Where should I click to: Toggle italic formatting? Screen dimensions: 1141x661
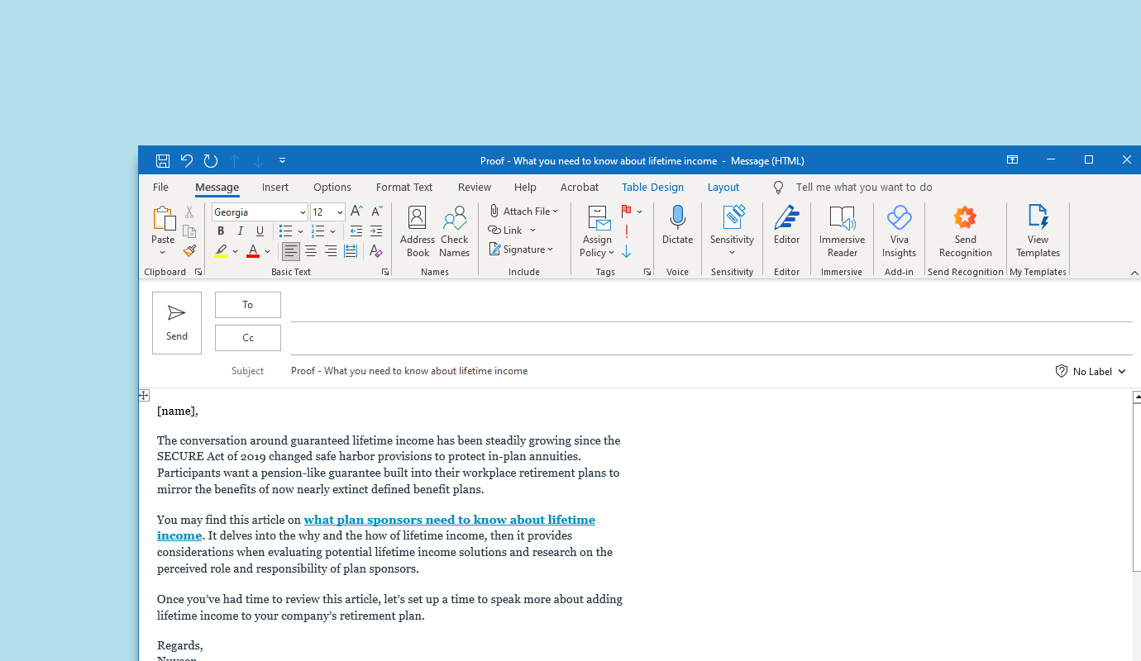pos(240,231)
